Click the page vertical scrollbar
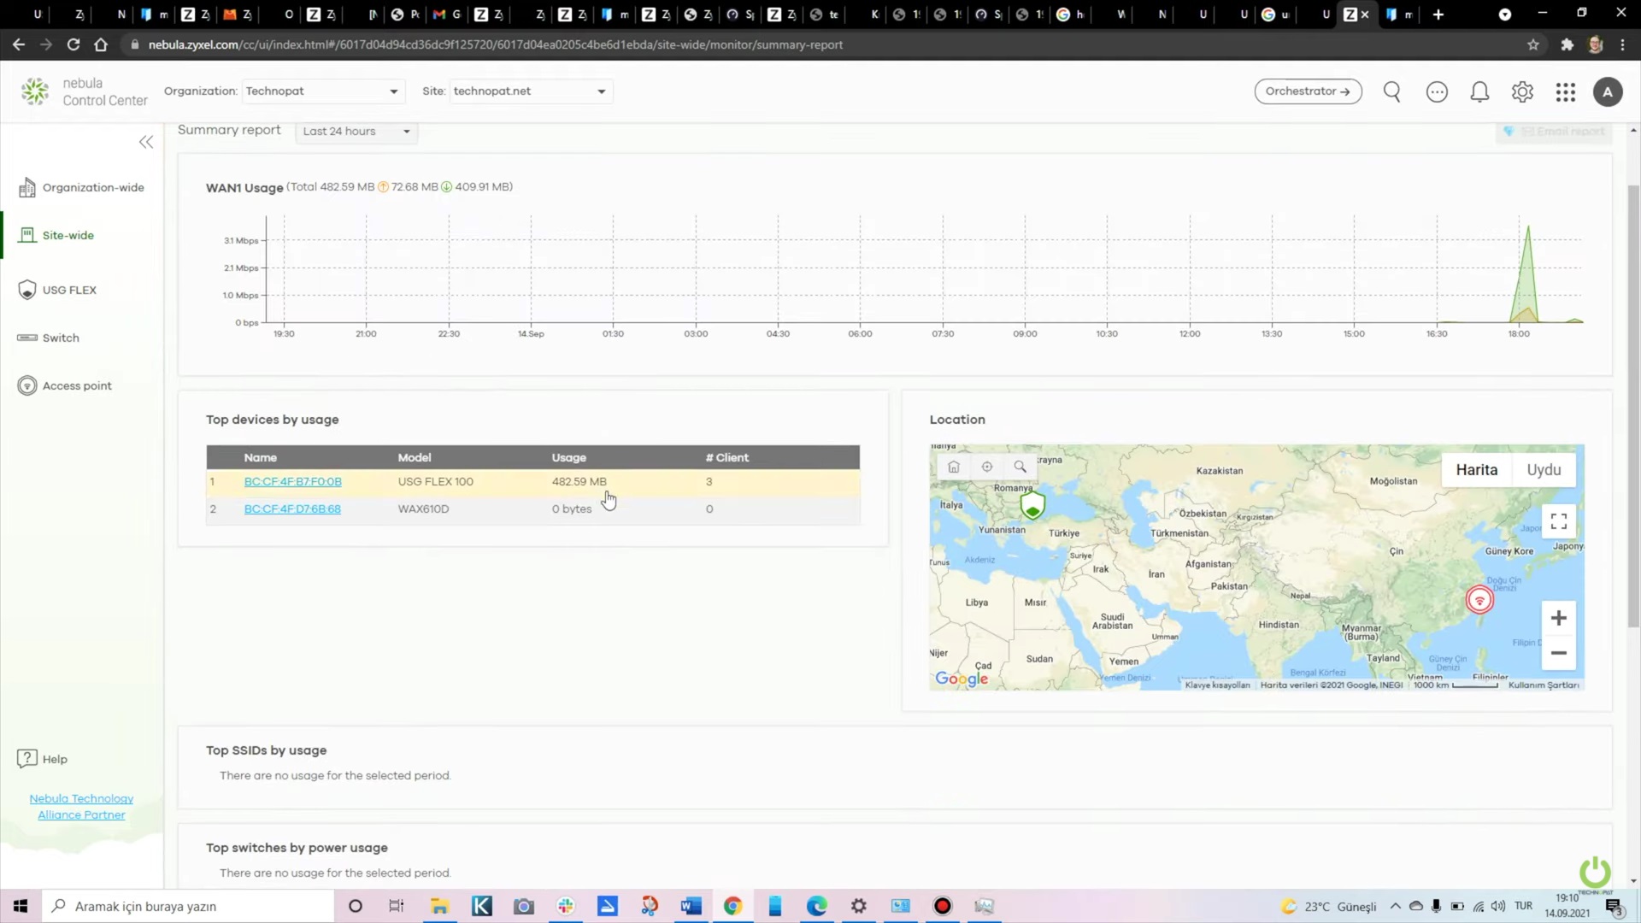Viewport: 1641px width, 923px height. click(x=1633, y=406)
